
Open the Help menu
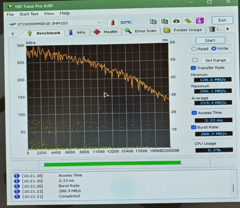[x=65, y=13]
